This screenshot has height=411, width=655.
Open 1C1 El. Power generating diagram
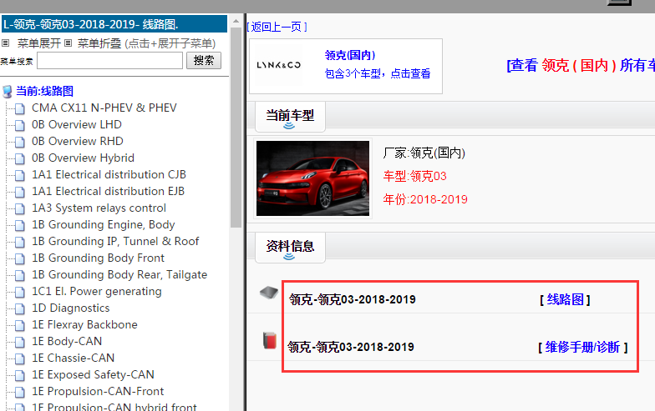tap(97, 292)
